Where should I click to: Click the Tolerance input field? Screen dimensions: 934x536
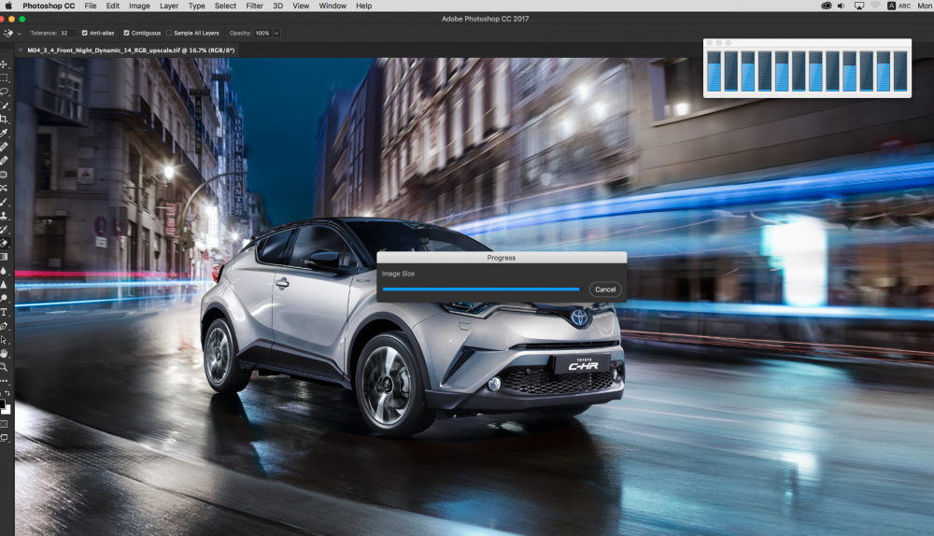[66, 34]
